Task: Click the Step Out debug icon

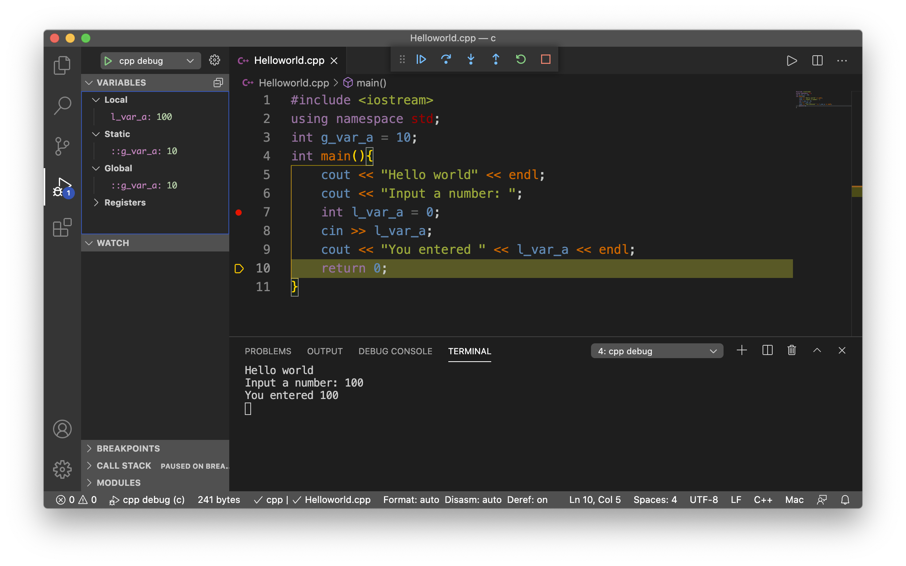Action: 495,59
